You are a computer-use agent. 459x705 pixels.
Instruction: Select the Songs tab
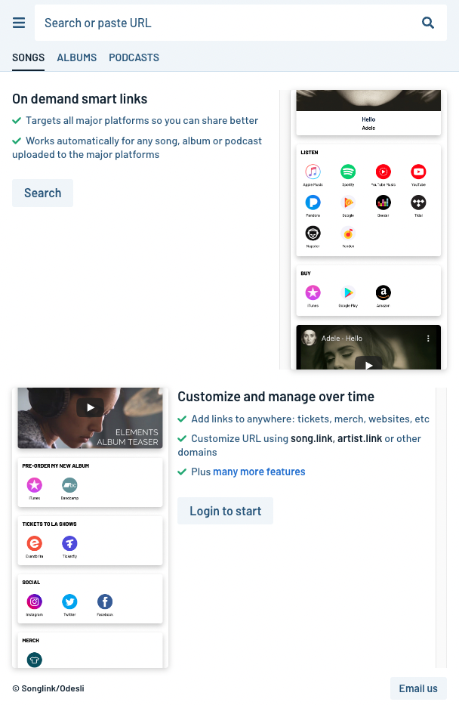(28, 57)
